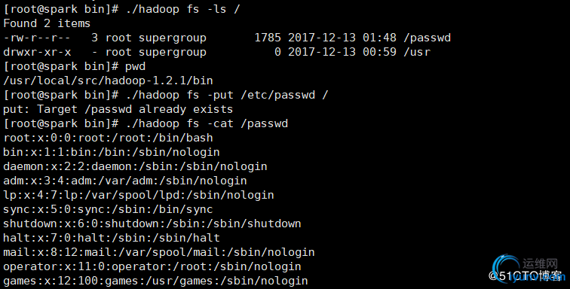Click the halt:x:7:0 entry line

click(x=112, y=238)
